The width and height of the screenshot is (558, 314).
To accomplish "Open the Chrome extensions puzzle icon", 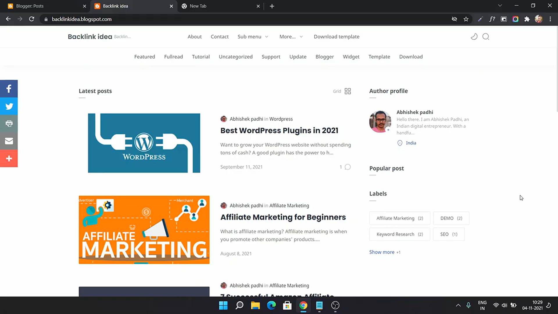I will [x=527, y=19].
